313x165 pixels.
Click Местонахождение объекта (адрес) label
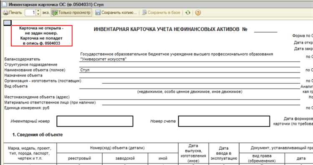(x=37, y=97)
